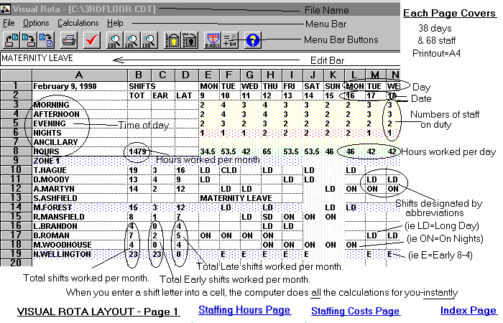Open the Options menu
The width and height of the screenshot is (503, 323).
[x=36, y=23]
